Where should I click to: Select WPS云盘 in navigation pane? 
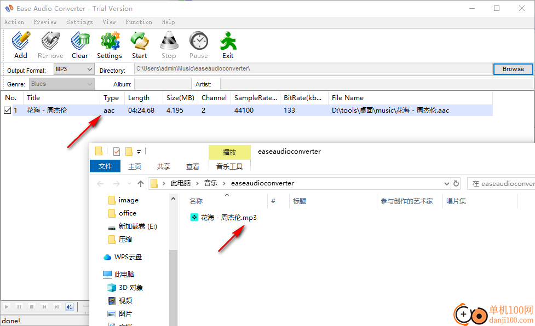coord(123,257)
